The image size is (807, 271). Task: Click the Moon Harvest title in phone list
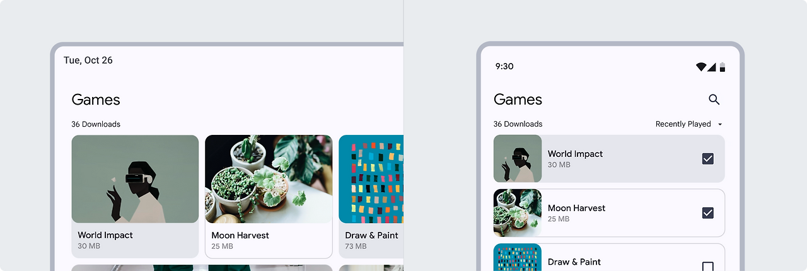[x=576, y=208]
